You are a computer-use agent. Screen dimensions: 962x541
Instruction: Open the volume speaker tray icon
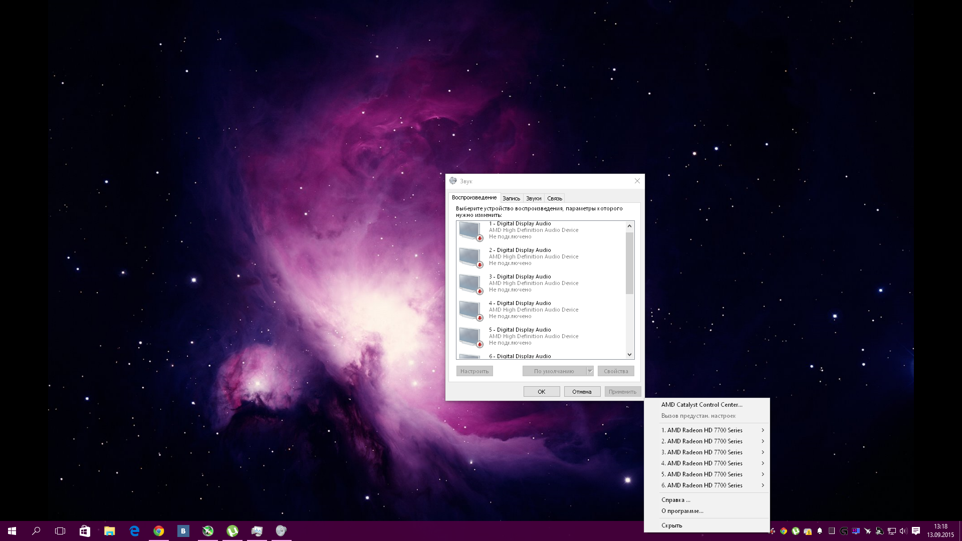tap(903, 531)
